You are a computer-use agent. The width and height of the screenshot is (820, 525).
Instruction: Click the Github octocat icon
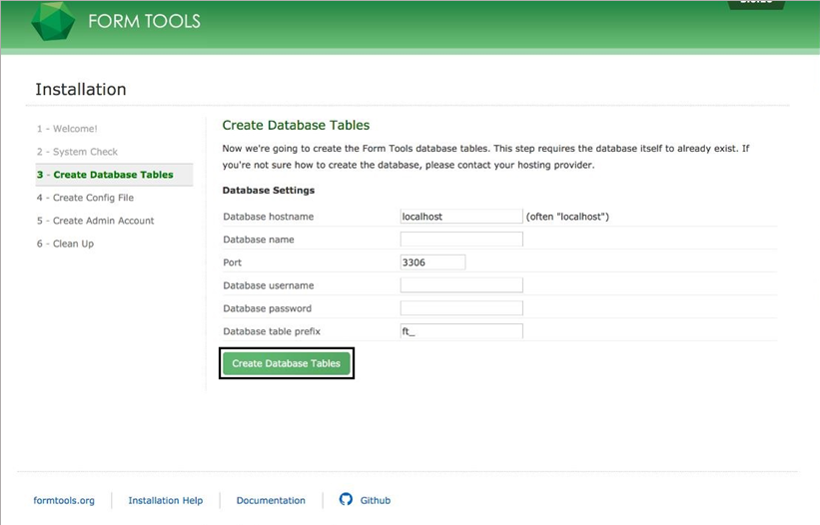[x=346, y=499]
